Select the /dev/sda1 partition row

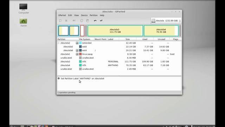pos(119,54)
